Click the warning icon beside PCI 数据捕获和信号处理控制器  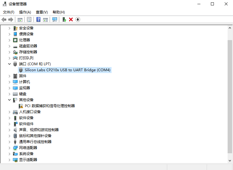[x=21, y=106]
